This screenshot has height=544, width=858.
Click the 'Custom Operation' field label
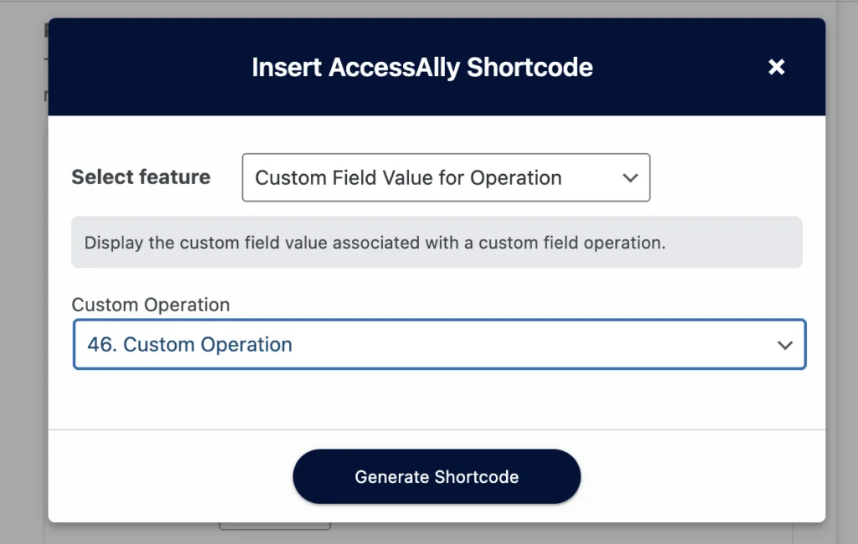coord(151,305)
